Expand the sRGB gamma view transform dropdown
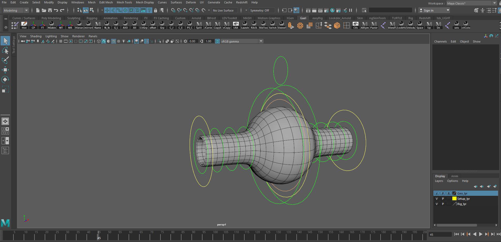501x242 pixels. click(261, 41)
